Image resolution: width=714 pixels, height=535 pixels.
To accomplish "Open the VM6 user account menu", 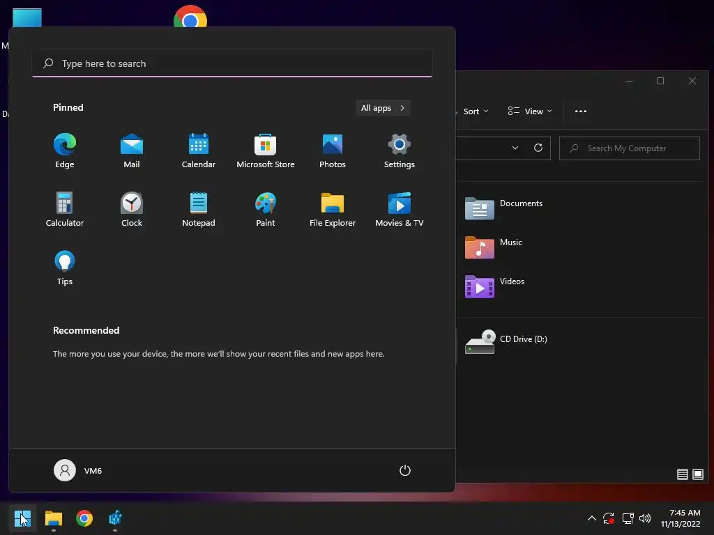I will (x=78, y=470).
